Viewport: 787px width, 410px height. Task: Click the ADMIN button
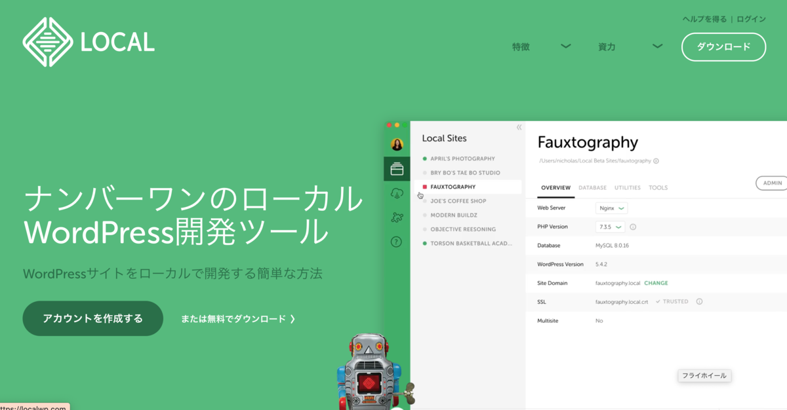(x=772, y=183)
